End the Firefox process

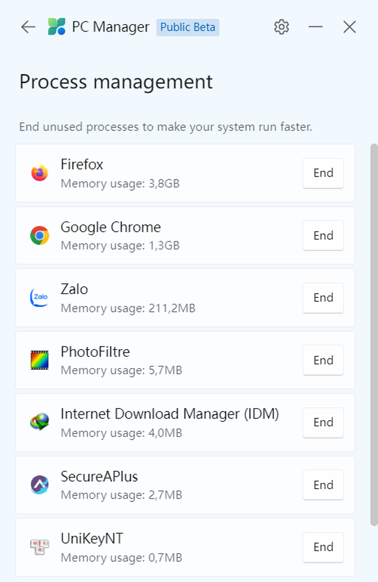[x=323, y=173]
